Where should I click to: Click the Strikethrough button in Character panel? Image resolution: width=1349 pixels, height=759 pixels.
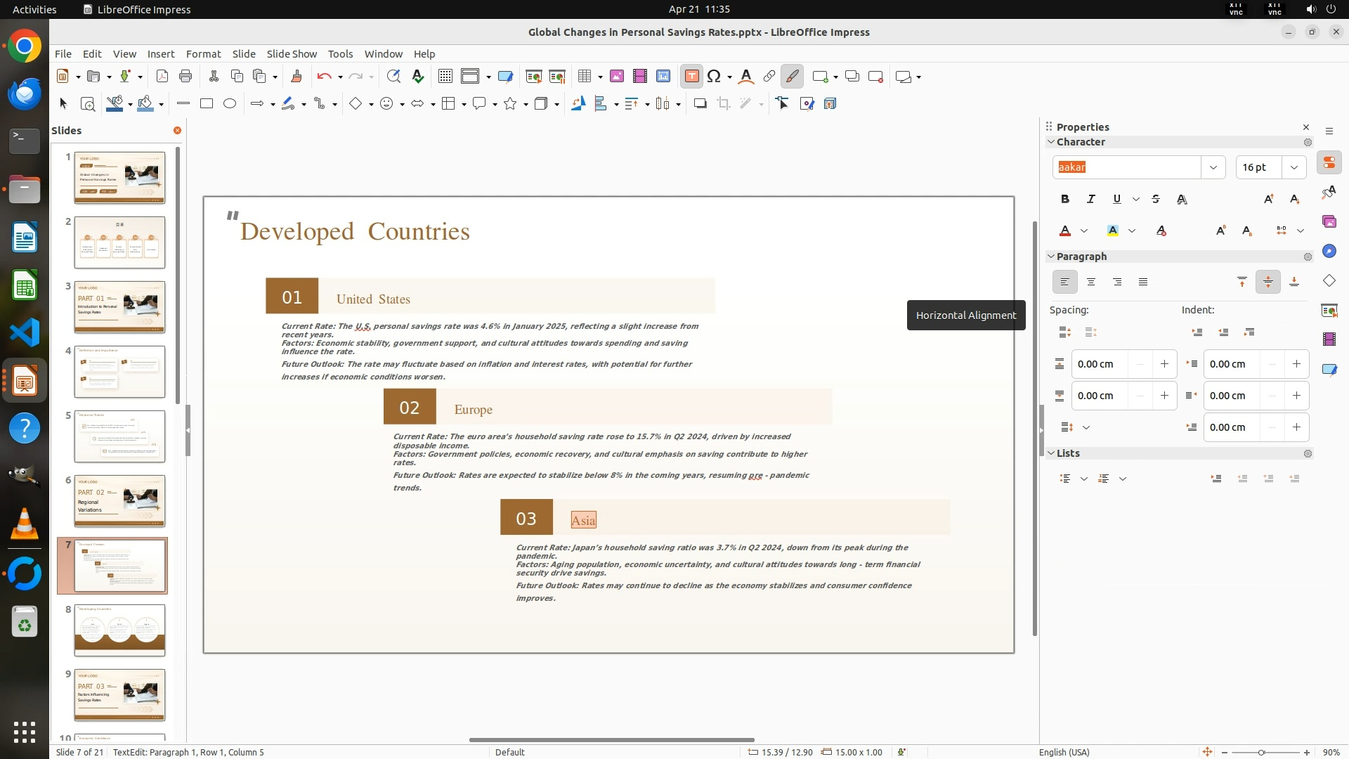(x=1156, y=200)
